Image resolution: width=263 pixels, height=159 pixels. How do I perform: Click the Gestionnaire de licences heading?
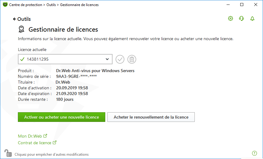(x=63, y=30)
